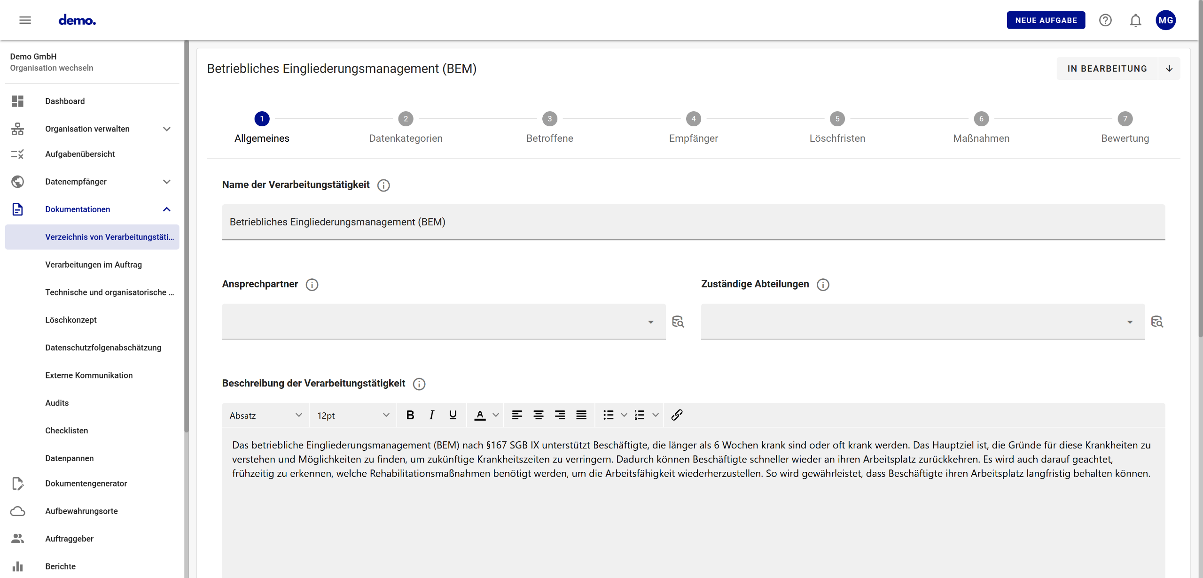The width and height of the screenshot is (1203, 578).
Task: Select the Dashboard icon in the sidebar
Action: [18, 101]
